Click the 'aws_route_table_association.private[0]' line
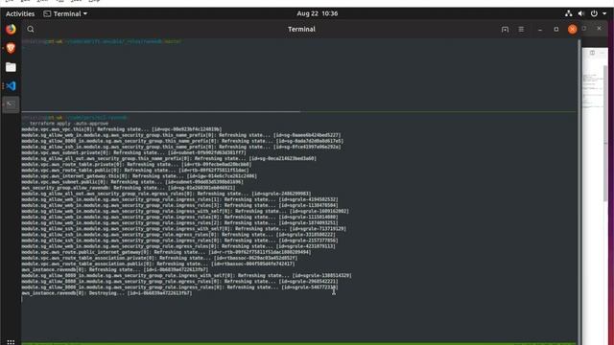The height and width of the screenshot is (345, 614). tap(160, 258)
